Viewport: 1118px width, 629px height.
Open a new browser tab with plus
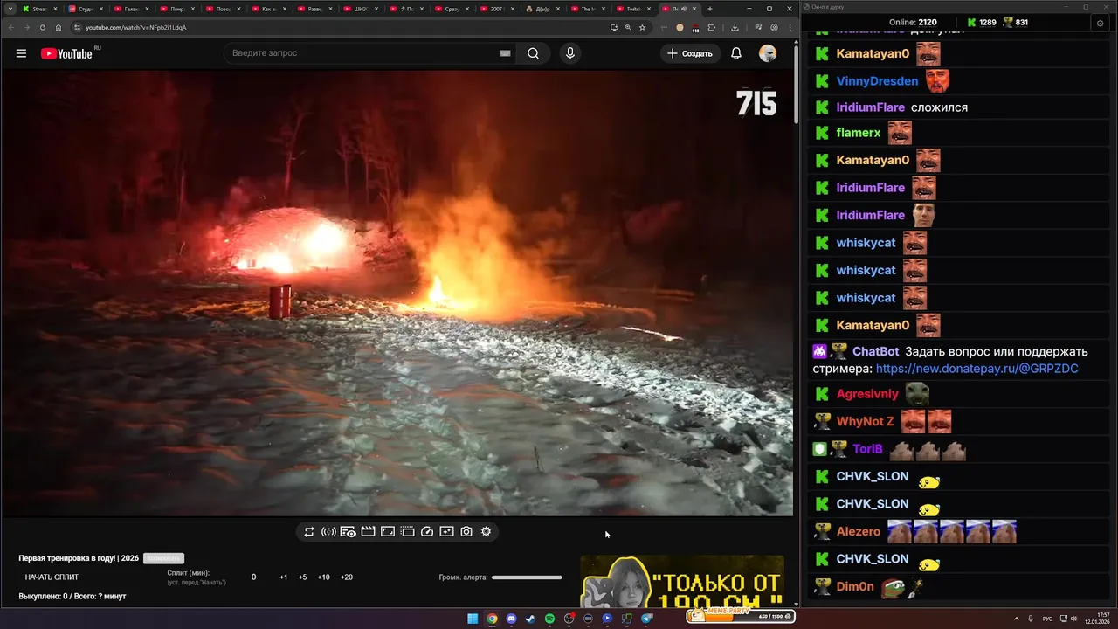710,9
